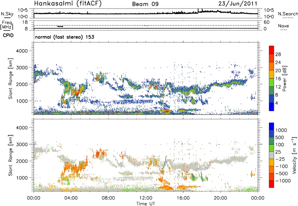The height and width of the screenshot is (206, 298).
Task: Click the '60' Nave axis value
Action: (266, 22)
